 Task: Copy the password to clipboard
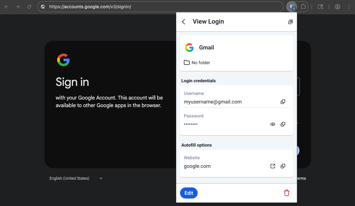(x=283, y=124)
